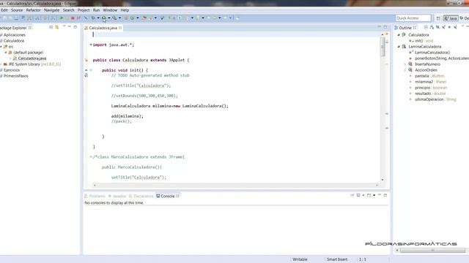This screenshot has width=469, height=263.
Task: Open the Run button dropdown arrow
Action: (x=109, y=18)
